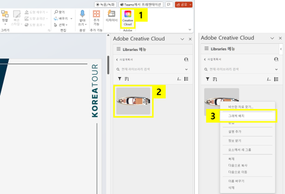Click the invite collaborator icon in left panel

pyautogui.click(x=186, y=59)
